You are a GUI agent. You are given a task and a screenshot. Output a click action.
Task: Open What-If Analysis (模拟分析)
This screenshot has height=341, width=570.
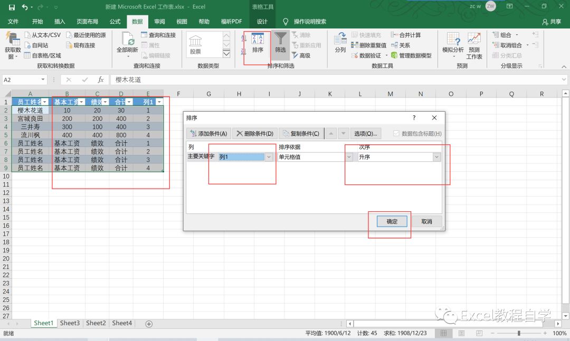point(453,44)
